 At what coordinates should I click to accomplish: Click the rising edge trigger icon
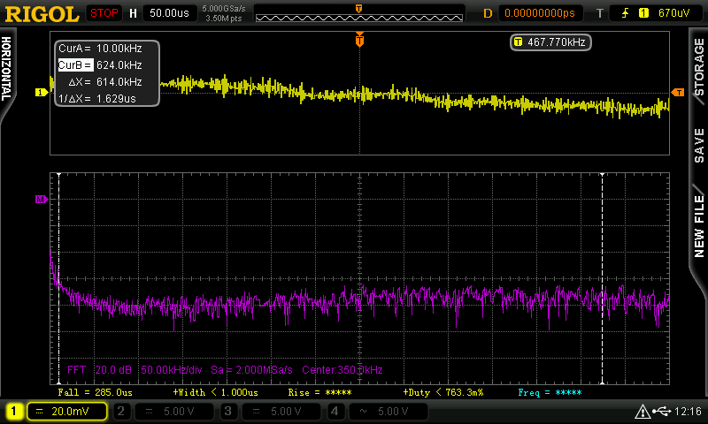pos(626,13)
